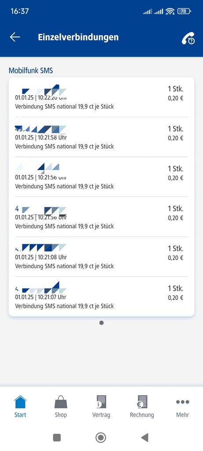Viewport: 203px width, 451px height.
Task: Tap the battery indicator in status bar
Action: coord(184,11)
